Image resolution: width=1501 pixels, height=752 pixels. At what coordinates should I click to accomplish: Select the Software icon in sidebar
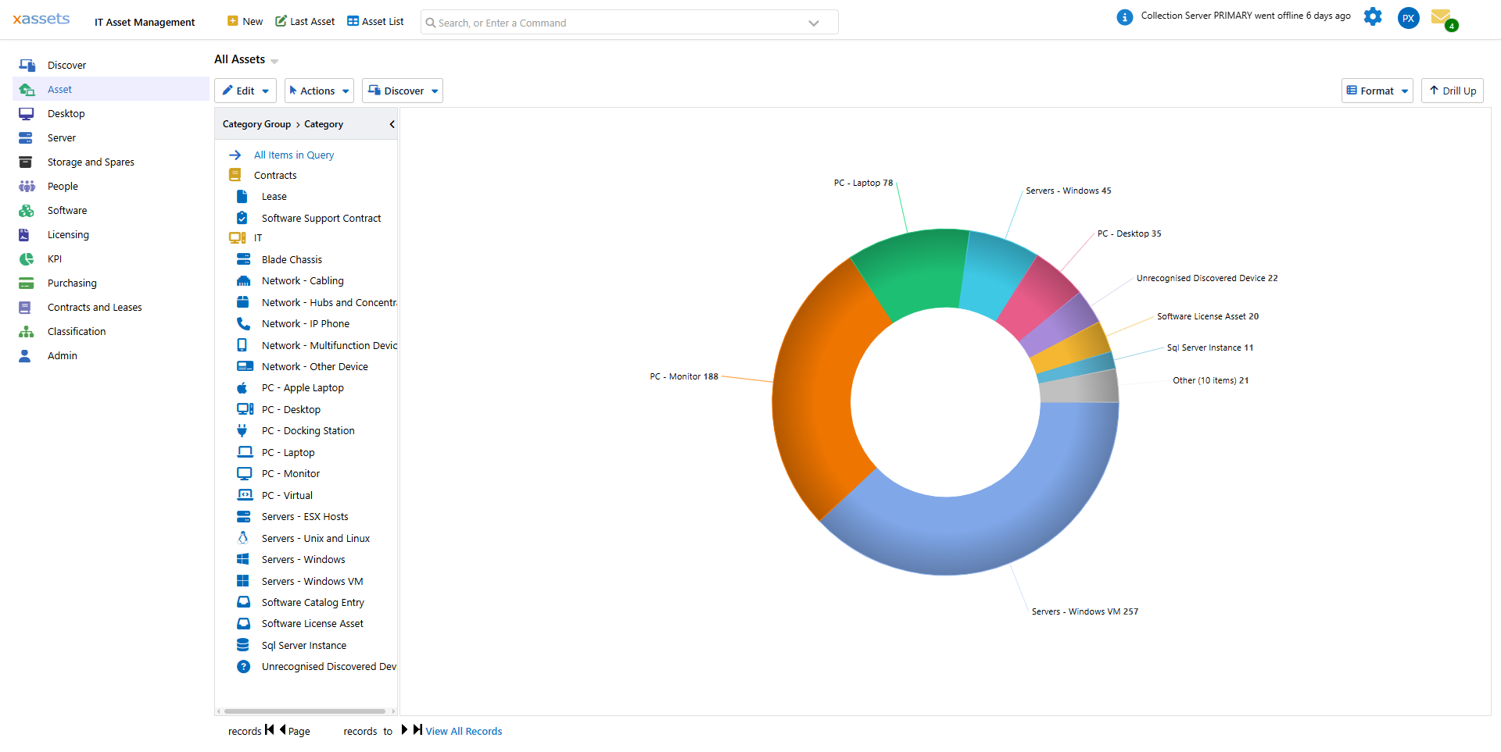pyautogui.click(x=26, y=210)
